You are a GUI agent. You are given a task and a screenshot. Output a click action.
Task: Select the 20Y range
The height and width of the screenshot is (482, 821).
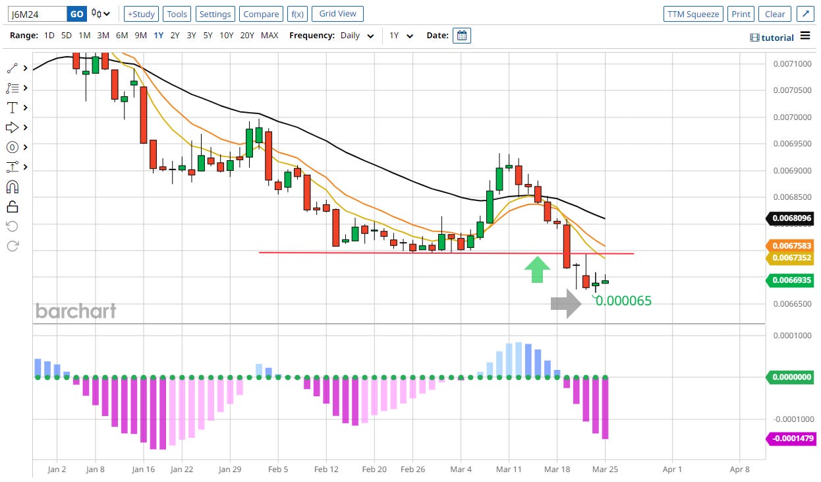tap(247, 36)
